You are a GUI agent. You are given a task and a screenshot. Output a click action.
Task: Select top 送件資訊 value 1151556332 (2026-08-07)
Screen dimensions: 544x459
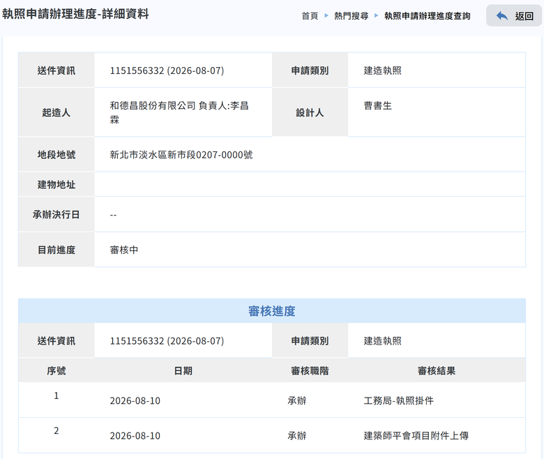pyautogui.click(x=167, y=70)
